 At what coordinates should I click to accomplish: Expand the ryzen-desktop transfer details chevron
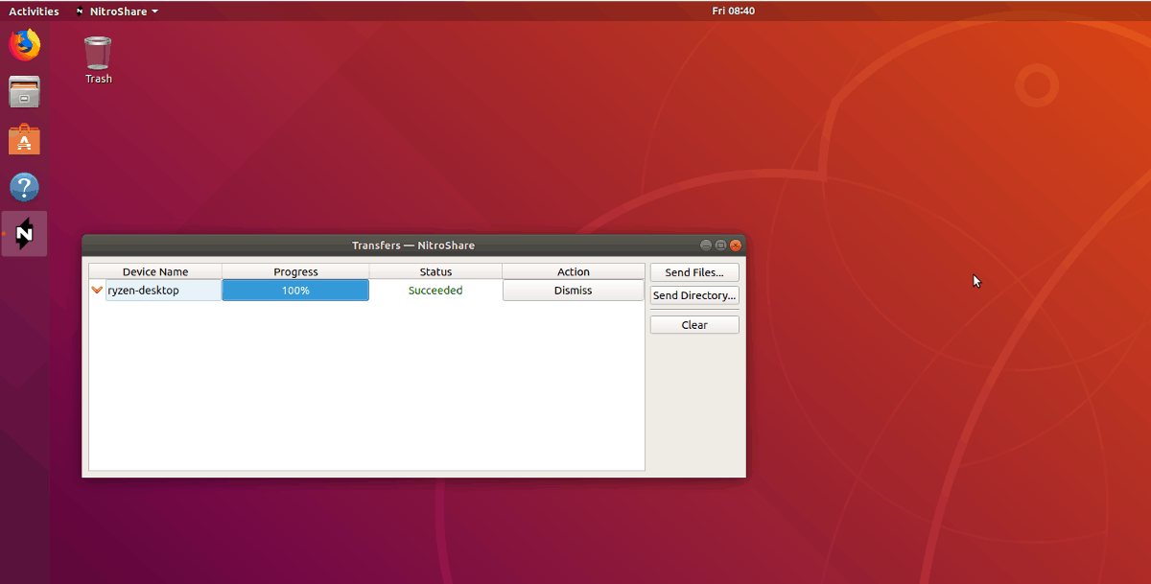(96, 290)
